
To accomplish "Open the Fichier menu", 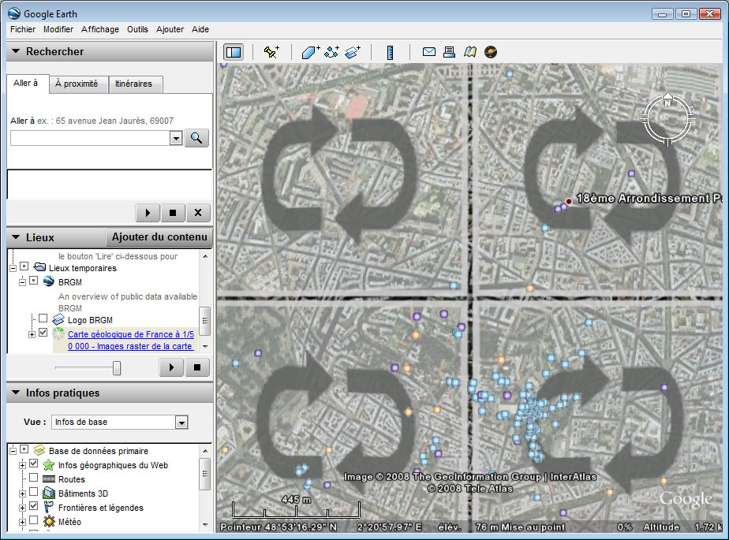I will click(x=23, y=29).
